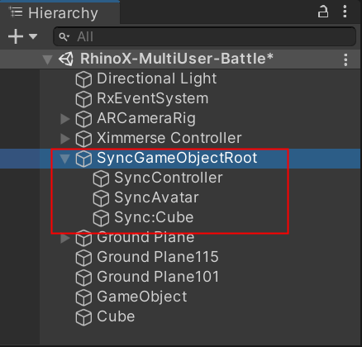
Task: Click the Unity scene logo icon
Action: [66, 59]
